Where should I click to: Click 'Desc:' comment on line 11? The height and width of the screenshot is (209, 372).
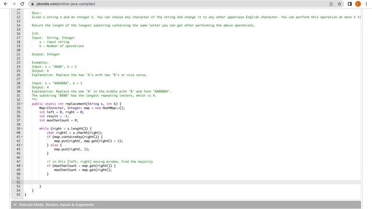click(36, 13)
